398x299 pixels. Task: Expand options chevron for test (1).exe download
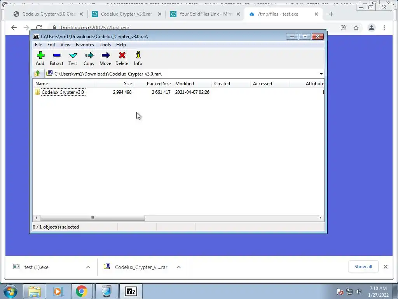point(88,267)
